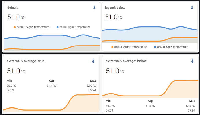Click ac68u_24ghz_temperature legend label in default card

33,27
